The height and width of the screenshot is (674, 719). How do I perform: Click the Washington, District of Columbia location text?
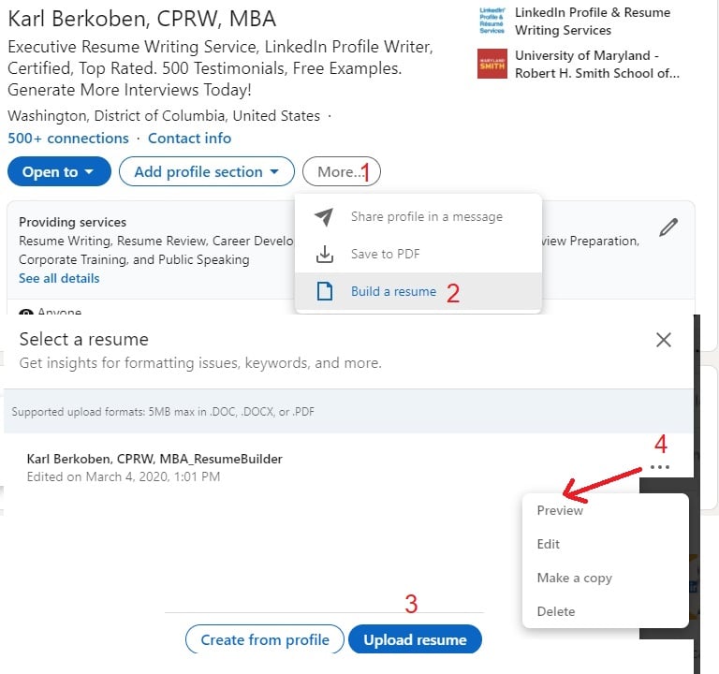(164, 116)
